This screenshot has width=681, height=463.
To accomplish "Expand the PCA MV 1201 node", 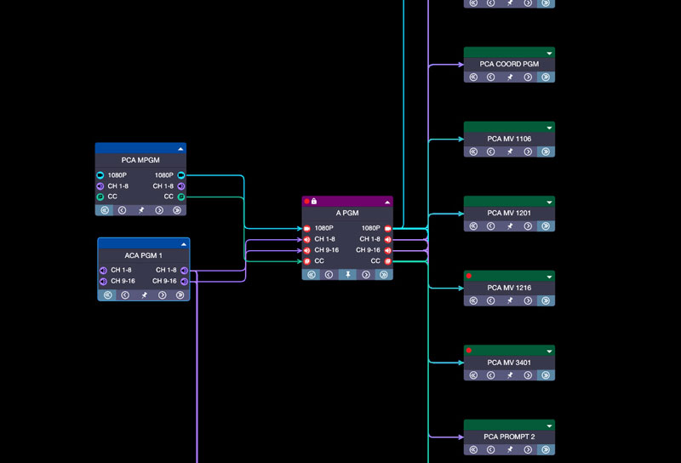I will [549, 202].
